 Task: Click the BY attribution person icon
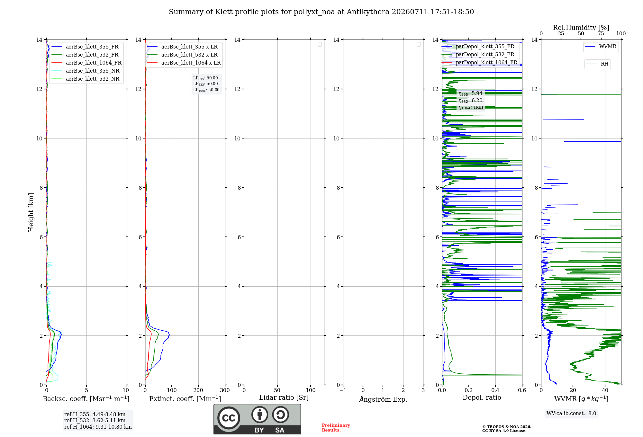tap(260, 415)
